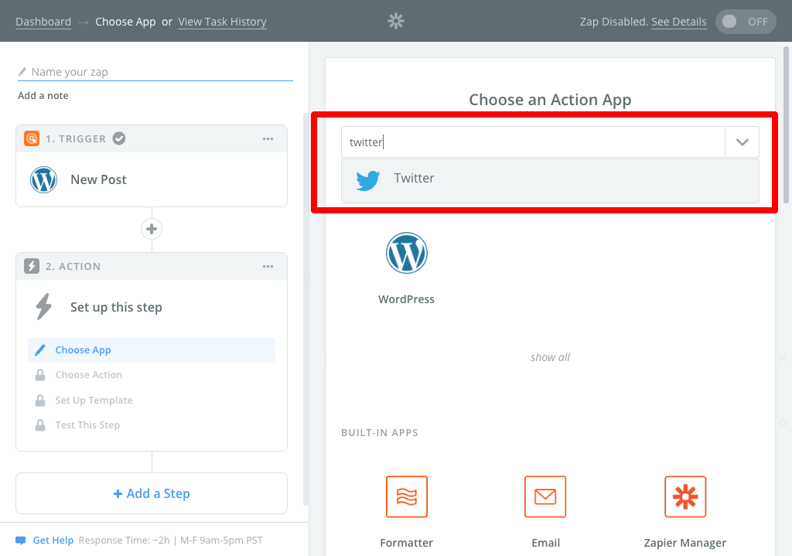Select the Choose App step item
792x556 pixels.
click(152, 350)
